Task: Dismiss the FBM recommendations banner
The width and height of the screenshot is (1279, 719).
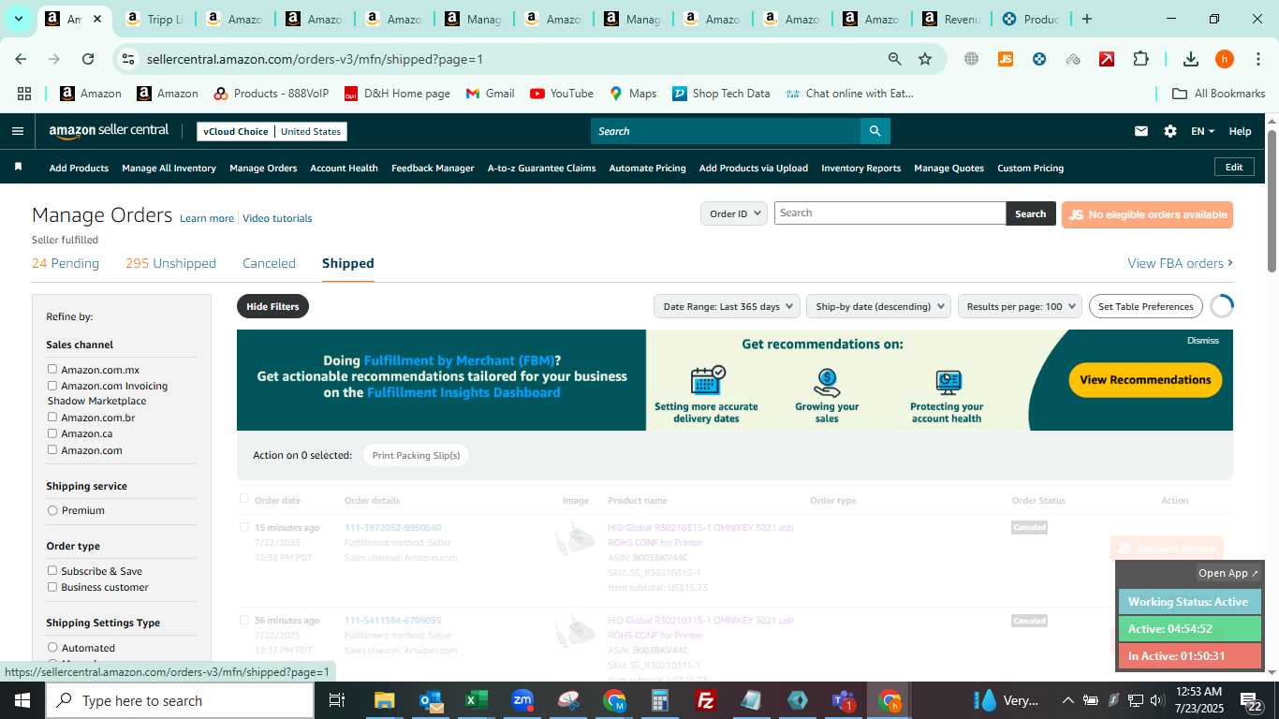Action: coord(1202,340)
